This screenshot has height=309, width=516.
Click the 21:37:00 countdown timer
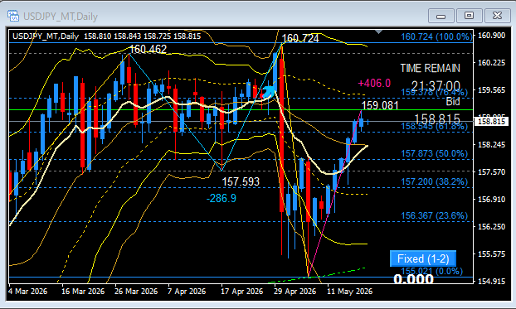click(436, 86)
